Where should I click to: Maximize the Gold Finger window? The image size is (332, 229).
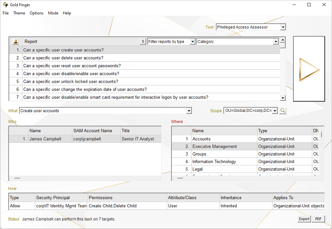tap(309, 5)
